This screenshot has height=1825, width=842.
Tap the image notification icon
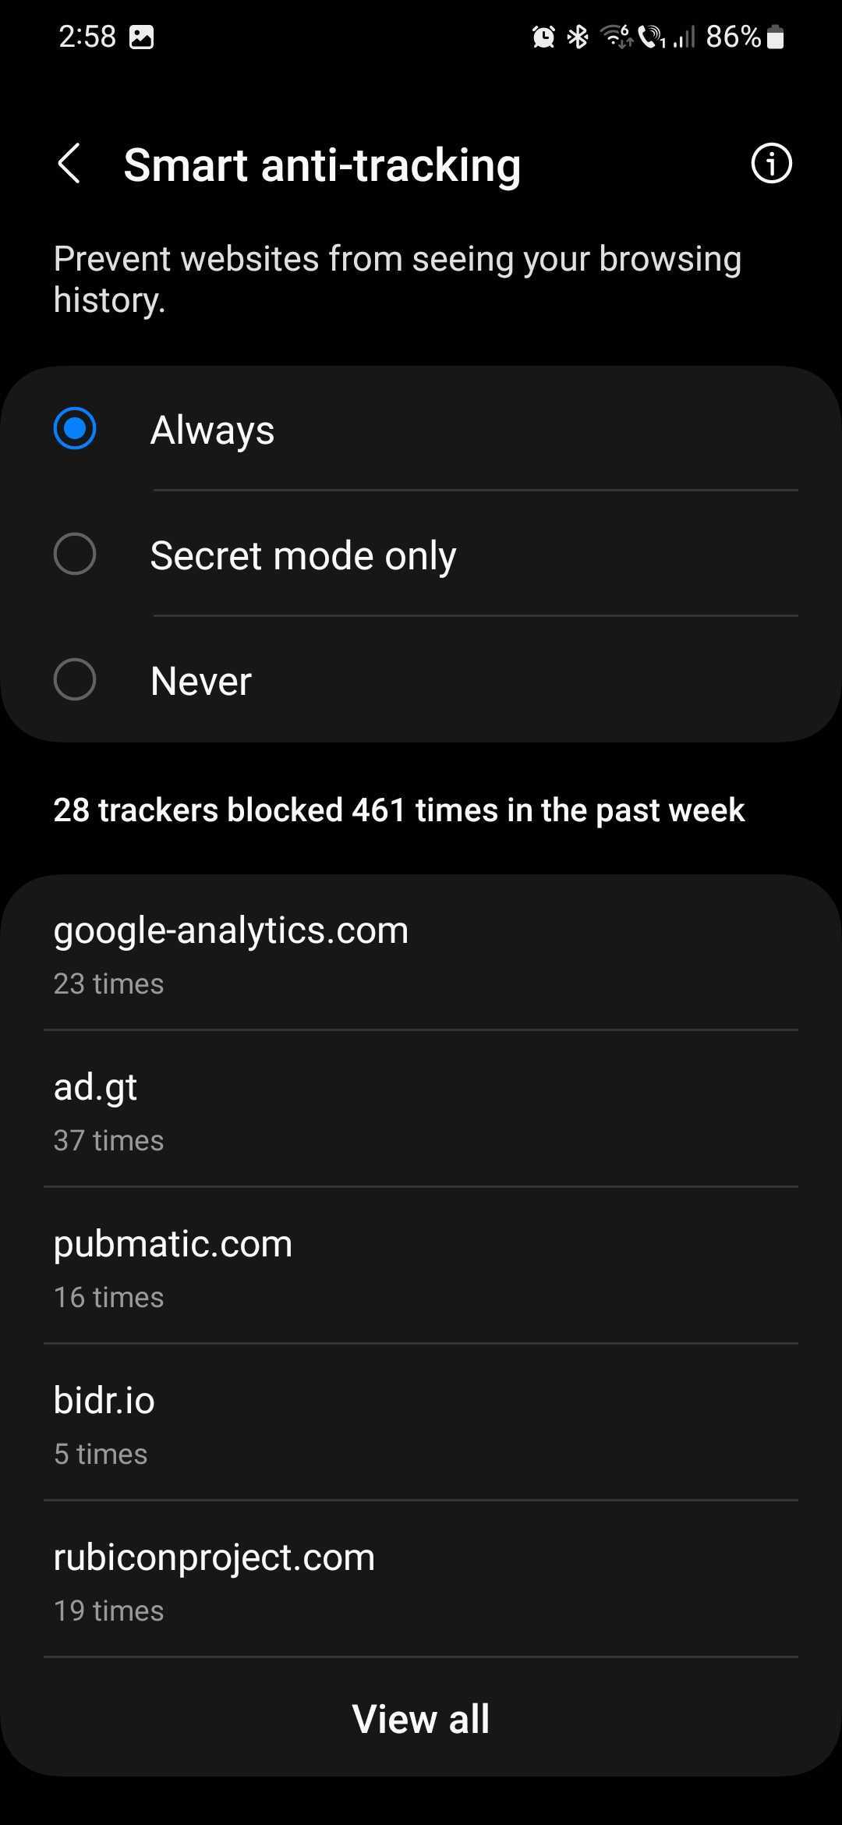pos(141,37)
